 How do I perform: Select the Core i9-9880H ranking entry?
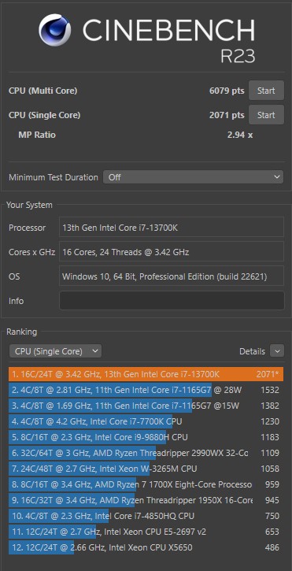pos(146,437)
